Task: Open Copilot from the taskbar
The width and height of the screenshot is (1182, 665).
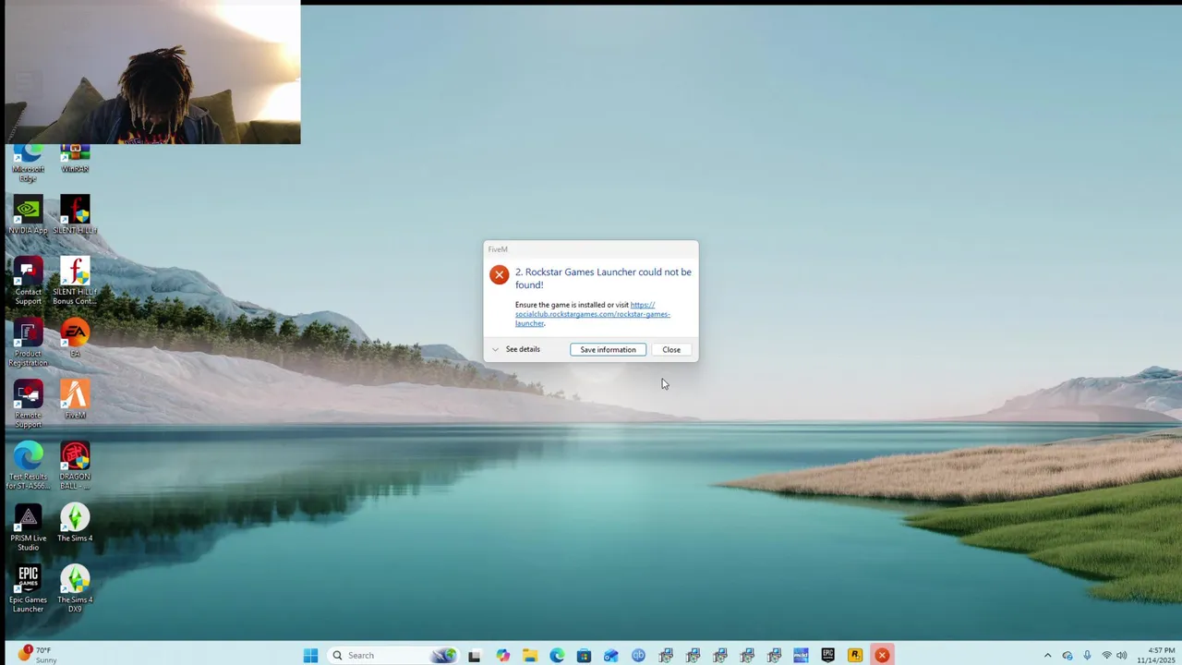Action: pos(502,655)
